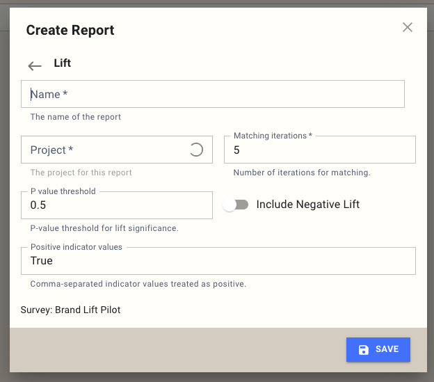
Task: Click the Include Negative Lift label text
Action: coord(307,205)
